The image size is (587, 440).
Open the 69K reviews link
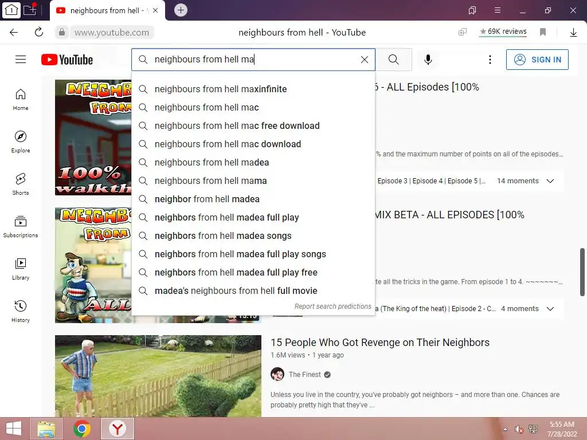[503, 32]
